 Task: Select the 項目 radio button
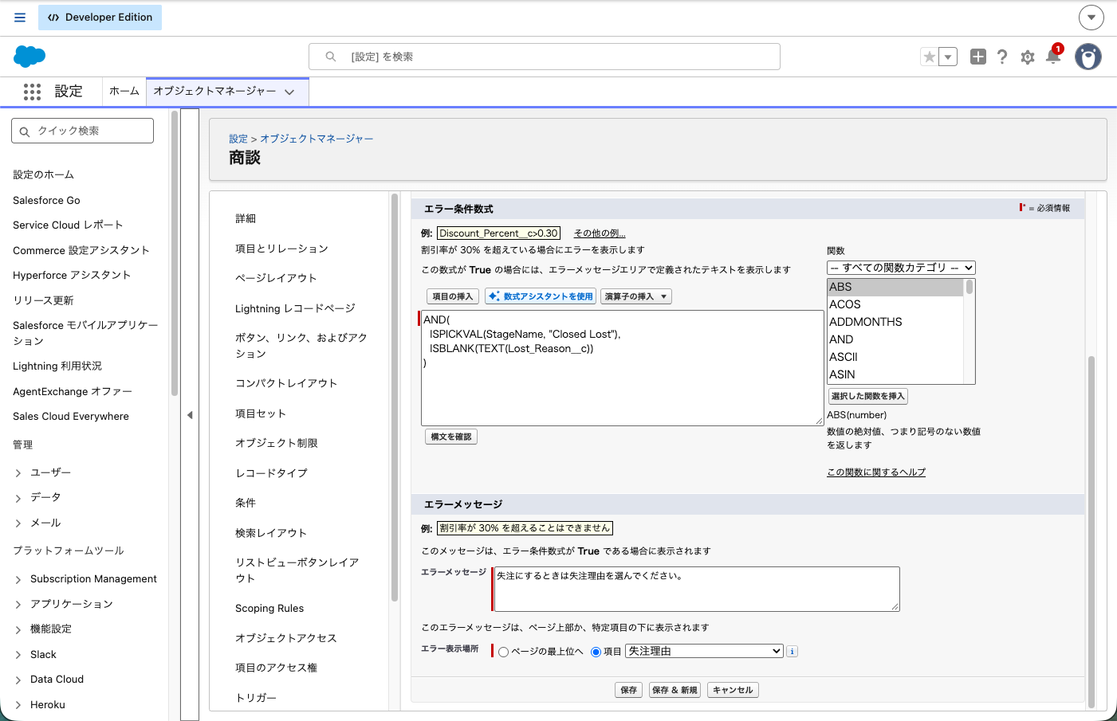[x=596, y=652]
